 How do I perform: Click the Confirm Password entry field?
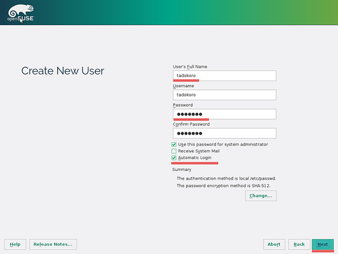[224, 133]
